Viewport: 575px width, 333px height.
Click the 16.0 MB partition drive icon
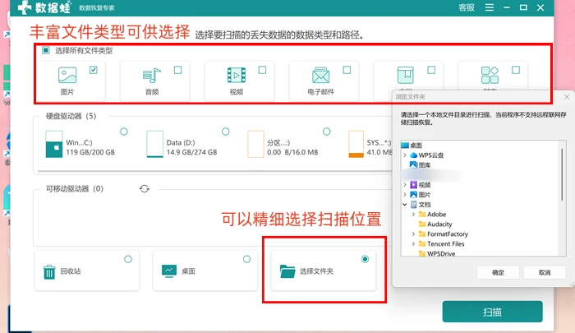click(x=255, y=144)
